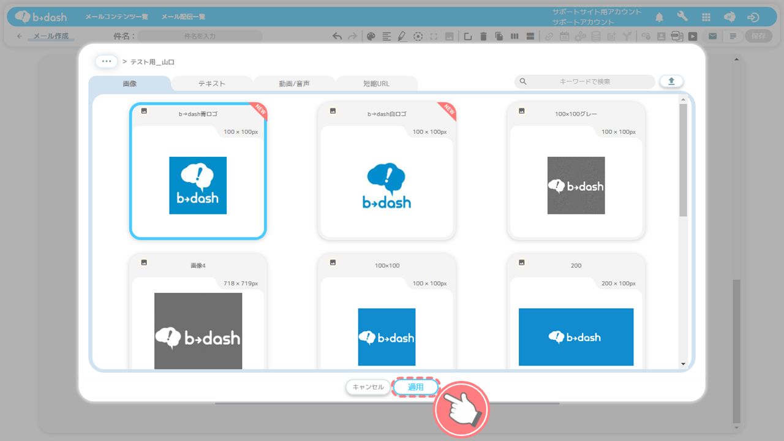Click the 適用 (apply) button
Image resolution: width=784 pixels, height=441 pixels.
[416, 387]
